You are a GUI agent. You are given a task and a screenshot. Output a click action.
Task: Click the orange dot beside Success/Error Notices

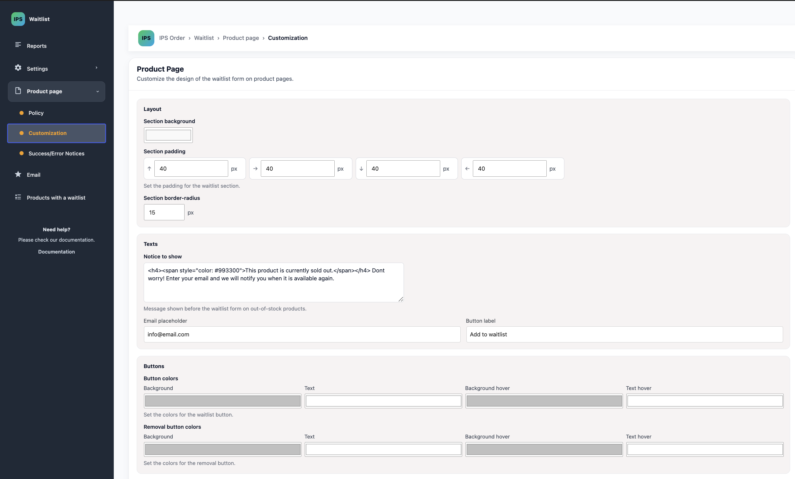click(x=22, y=154)
